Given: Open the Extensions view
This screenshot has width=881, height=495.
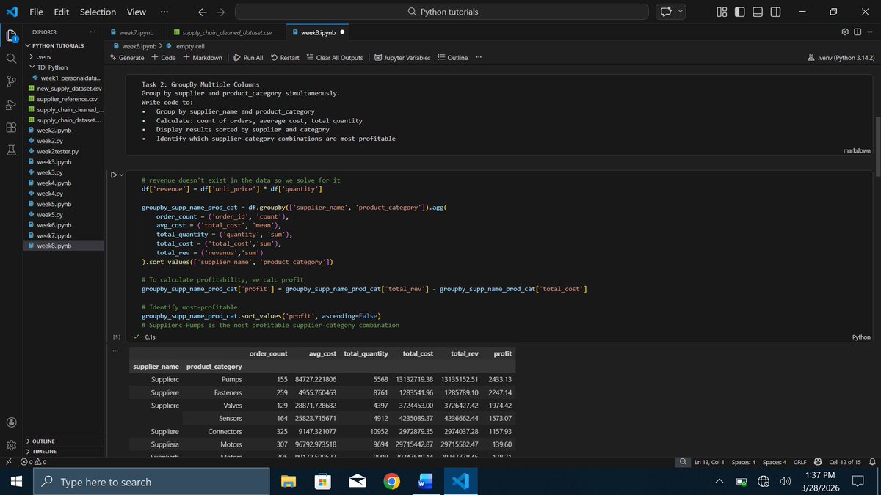Looking at the screenshot, I should click(x=11, y=127).
